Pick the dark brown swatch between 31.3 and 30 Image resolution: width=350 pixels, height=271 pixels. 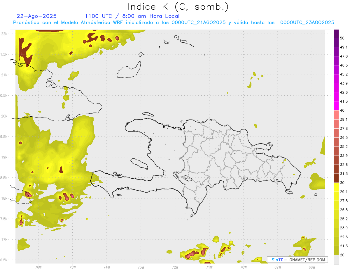coord(336,178)
